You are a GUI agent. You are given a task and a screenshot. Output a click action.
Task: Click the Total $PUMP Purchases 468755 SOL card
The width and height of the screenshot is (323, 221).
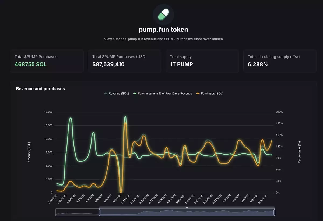point(47,61)
